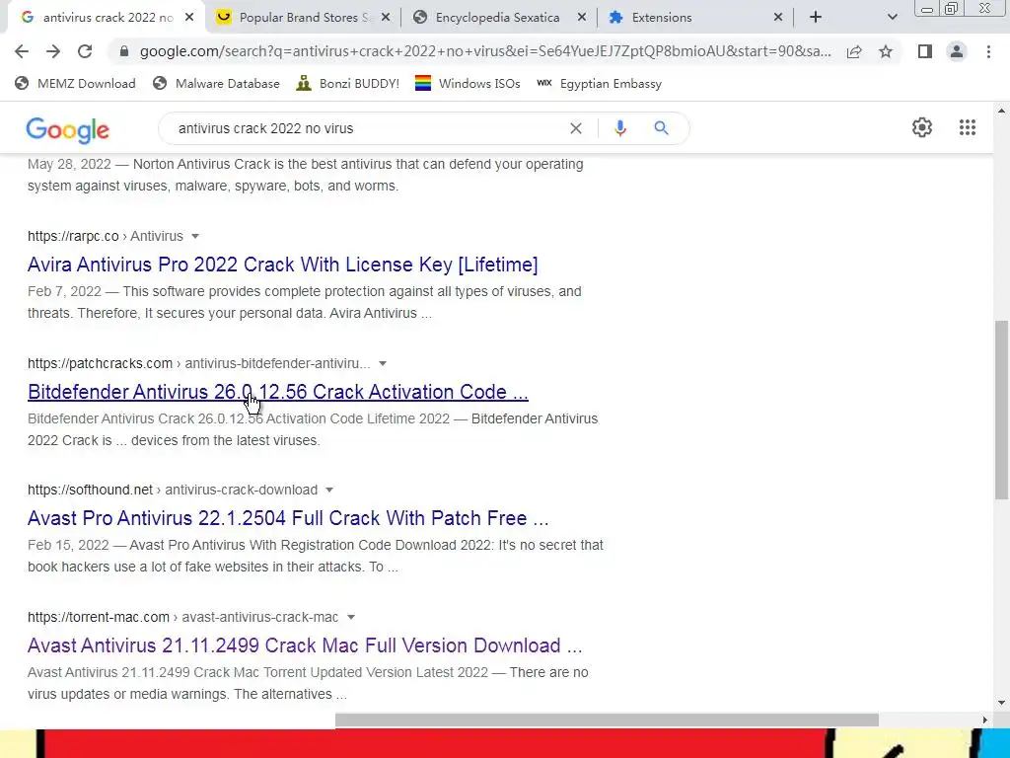Click the scrollbar up arrow
This screenshot has width=1010, height=758.
pyautogui.click(x=1001, y=111)
